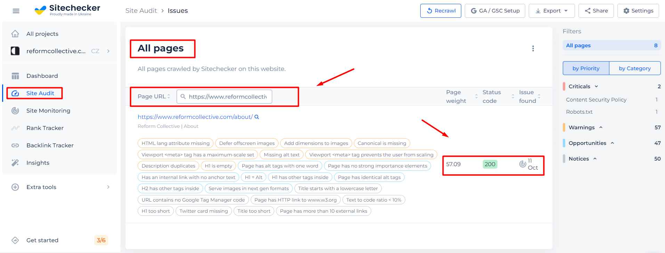Image resolution: width=665 pixels, height=253 pixels.
Task: Open Site Audit in the sidebar
Action: coord(40,93)
